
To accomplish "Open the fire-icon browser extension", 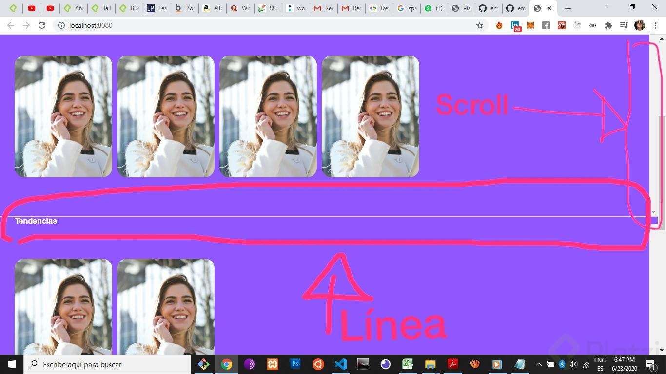I will click(x=499, y=25).
